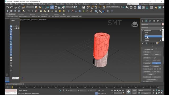Open the Create panel plus tab

pos(143,21)
